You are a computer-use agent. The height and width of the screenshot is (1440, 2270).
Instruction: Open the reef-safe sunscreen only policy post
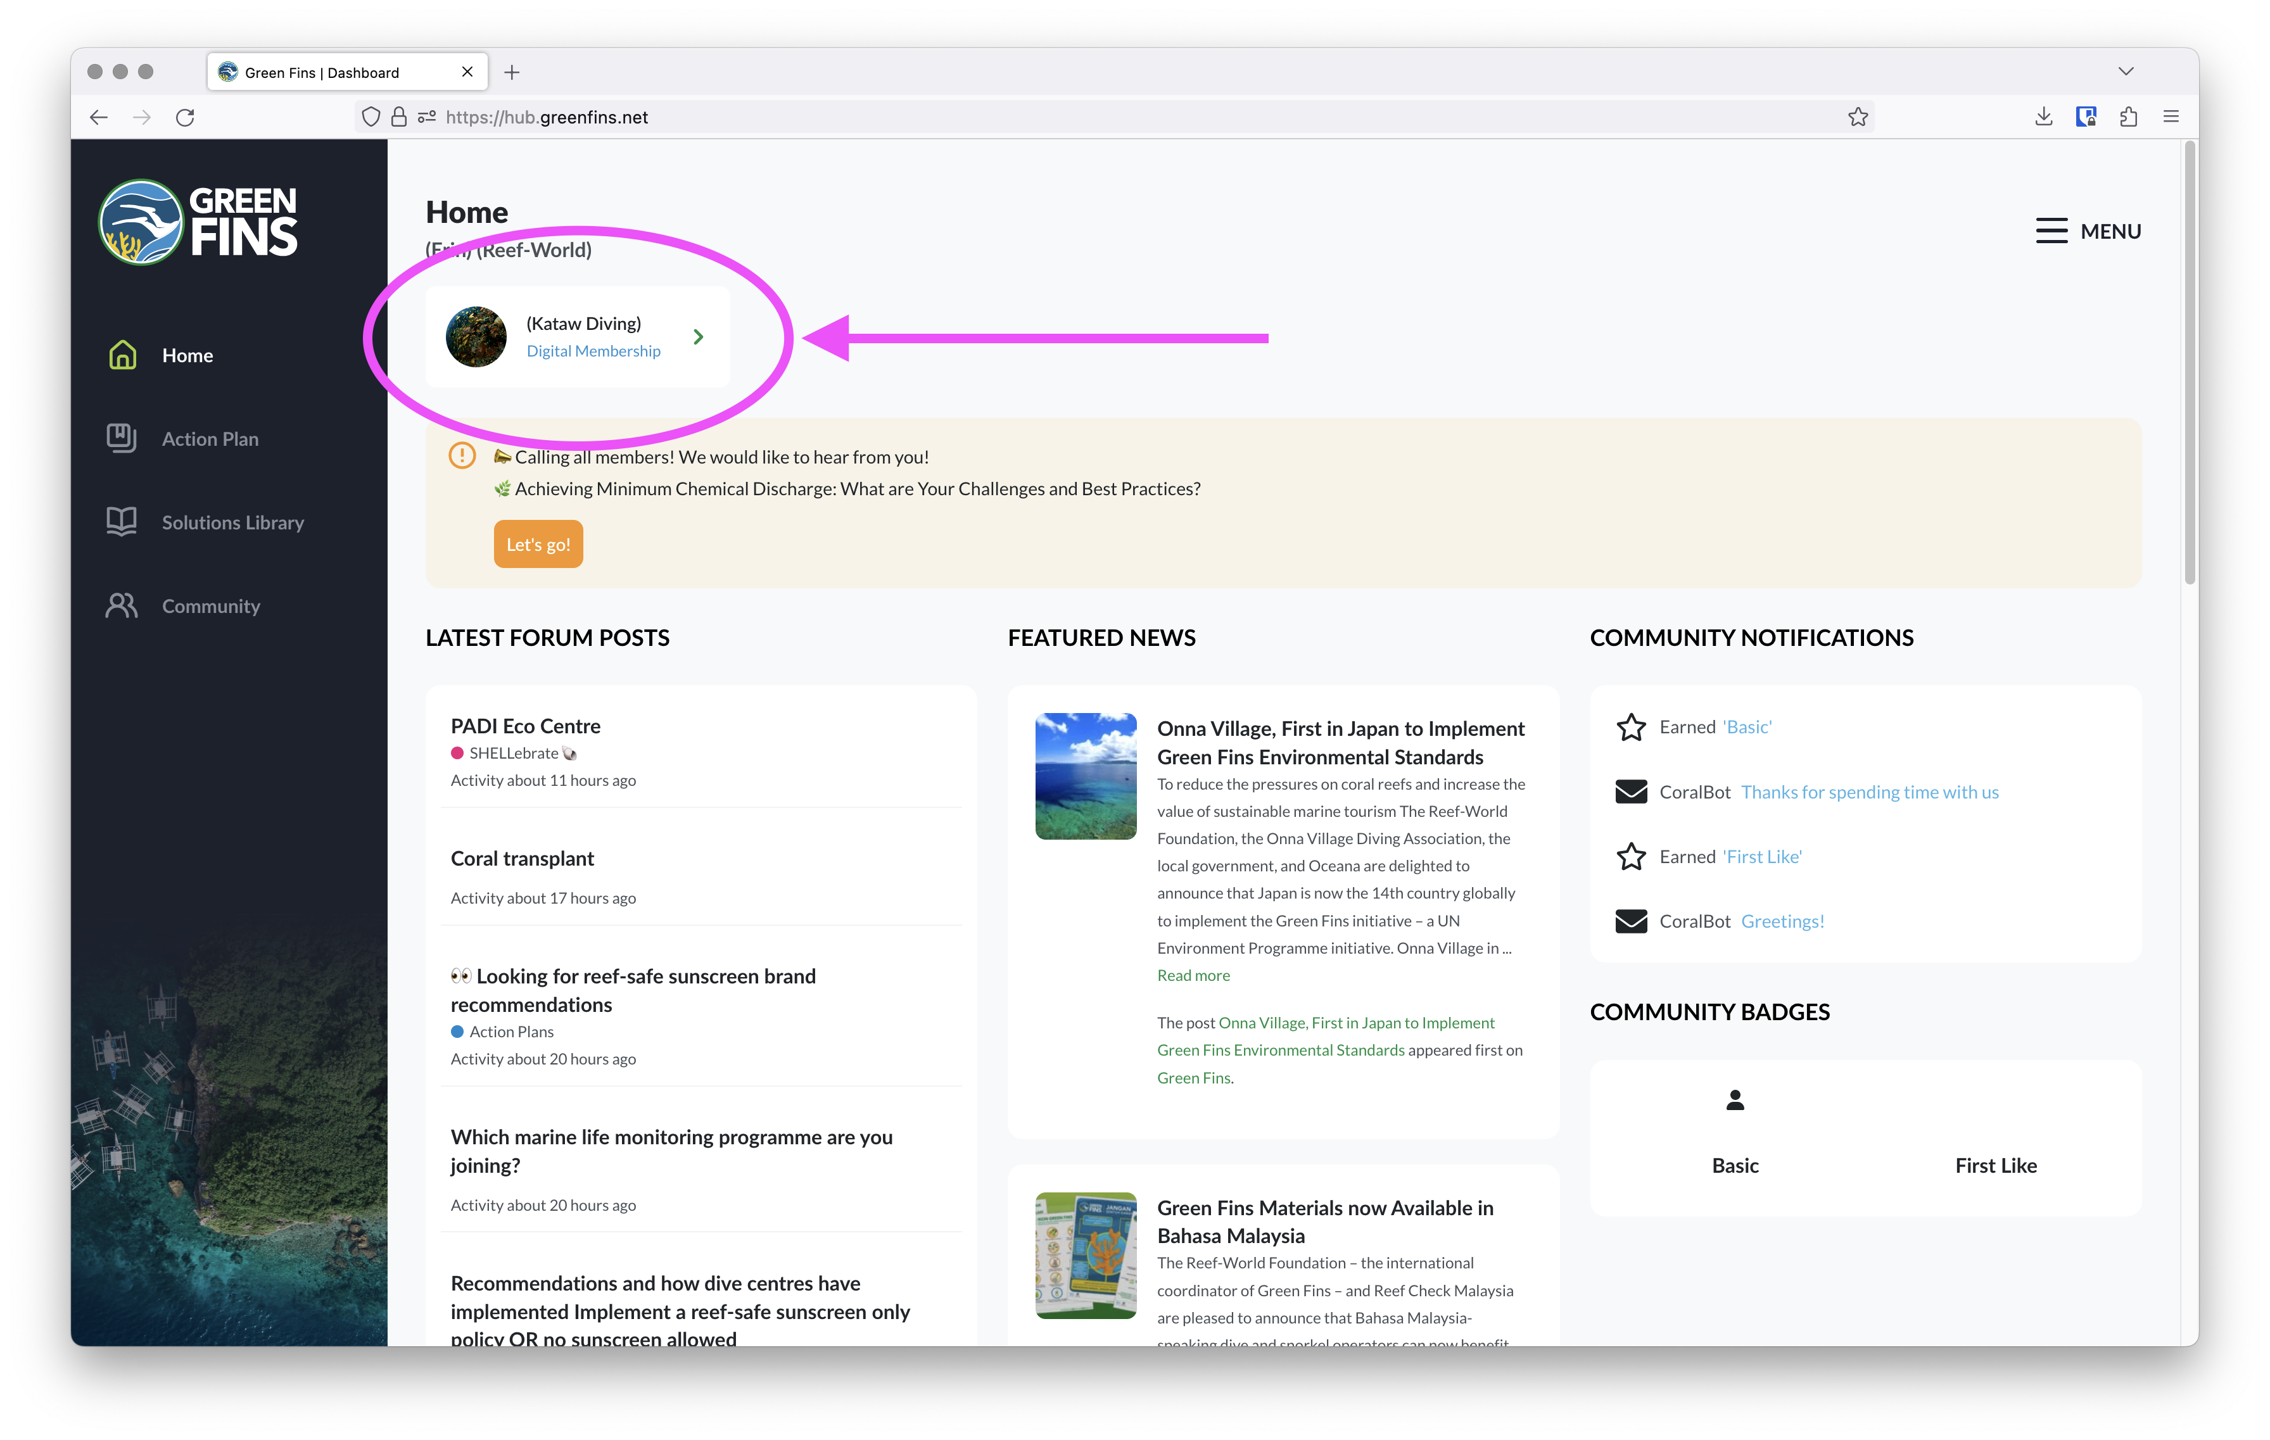click(x=680, y=1310)
